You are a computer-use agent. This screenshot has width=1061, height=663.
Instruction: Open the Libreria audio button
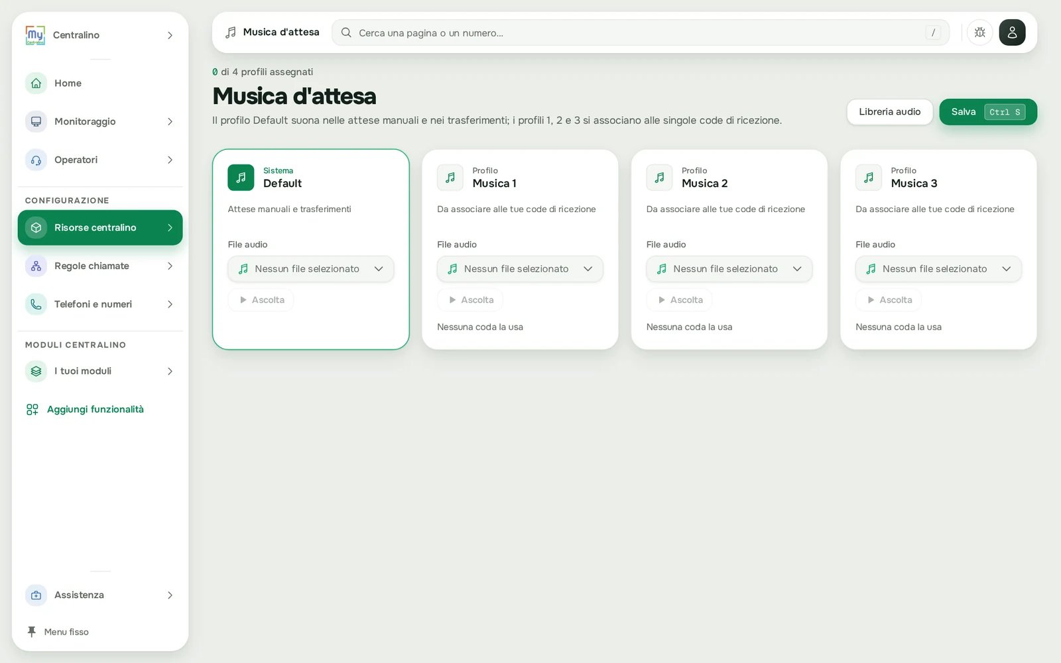pos(890,112)
